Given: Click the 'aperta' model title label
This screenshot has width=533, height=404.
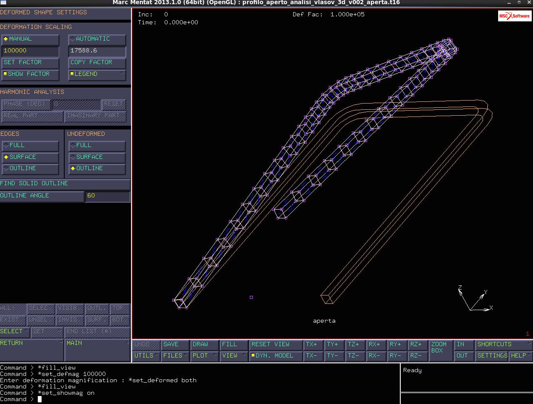Looking at the screenshot, I should tap(324, 321).
